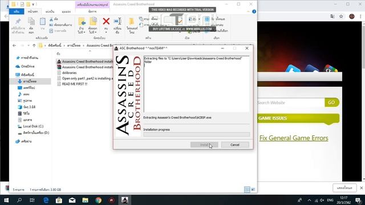This screenshot has width=365, height=205.
Task: Open the Manage tab under application tools
Action: pyautogui.click(x=92, y=11)
